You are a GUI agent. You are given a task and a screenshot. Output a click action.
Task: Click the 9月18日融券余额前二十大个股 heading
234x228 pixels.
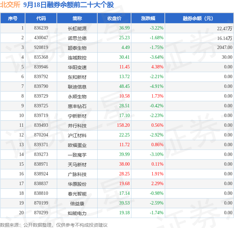click(69, 5)
